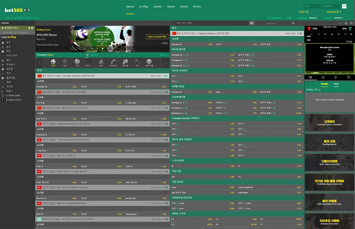
Task: Select the American football icon in carousel
Action: [113, 62]
